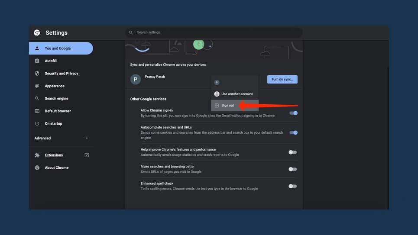Click the Turn on sync button
The width and height of the screenshot is (418, 235).
282,79
